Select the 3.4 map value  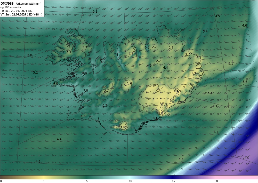(215, 106)
